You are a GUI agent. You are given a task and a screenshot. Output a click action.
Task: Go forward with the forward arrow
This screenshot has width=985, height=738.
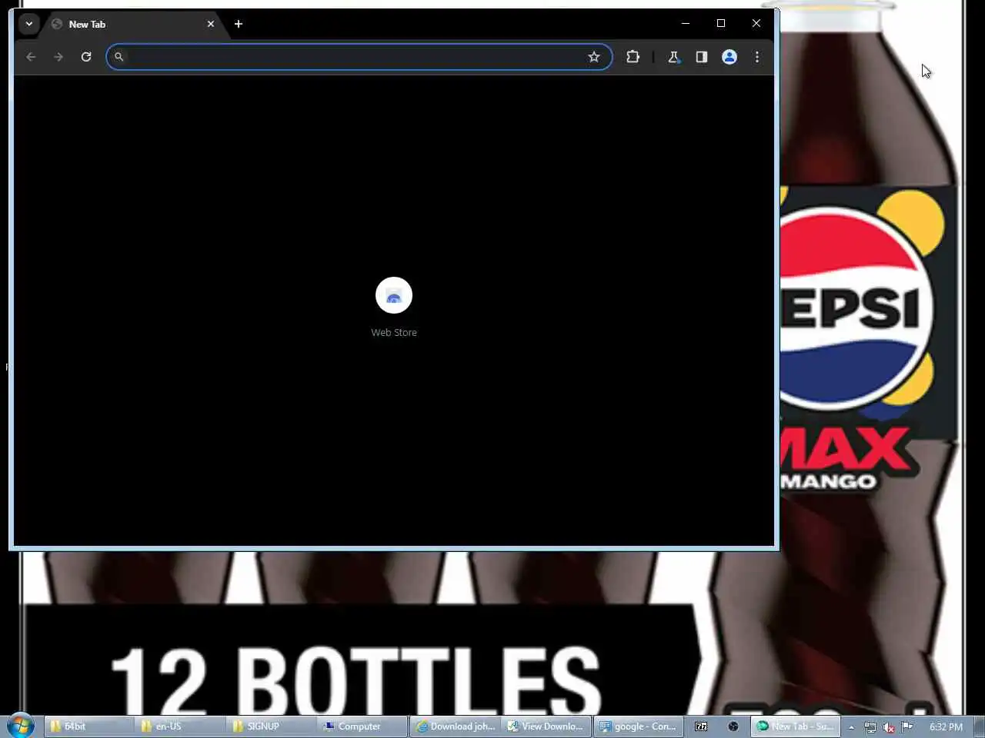pos(58,57)
